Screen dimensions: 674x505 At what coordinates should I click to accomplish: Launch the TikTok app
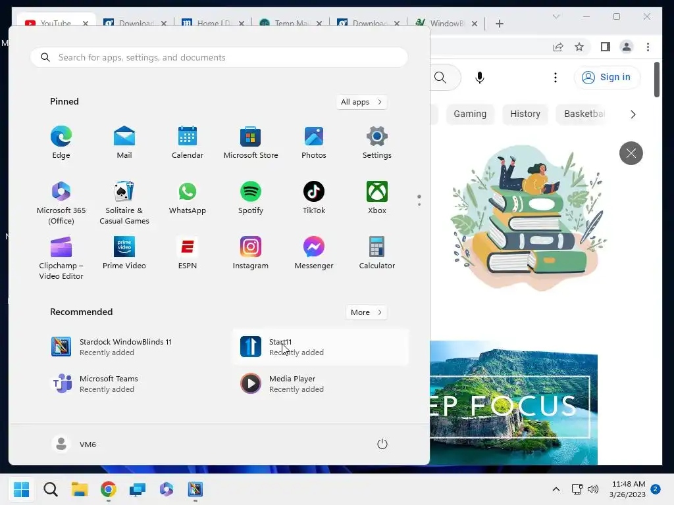314,197
